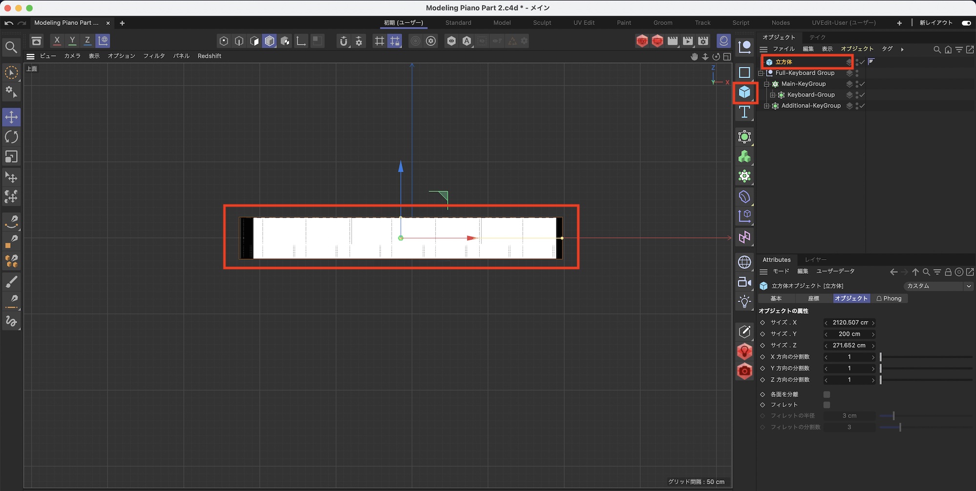Enable the フィレット checkbox
Viewport: 976px width, 491px height.
point(827,405)
